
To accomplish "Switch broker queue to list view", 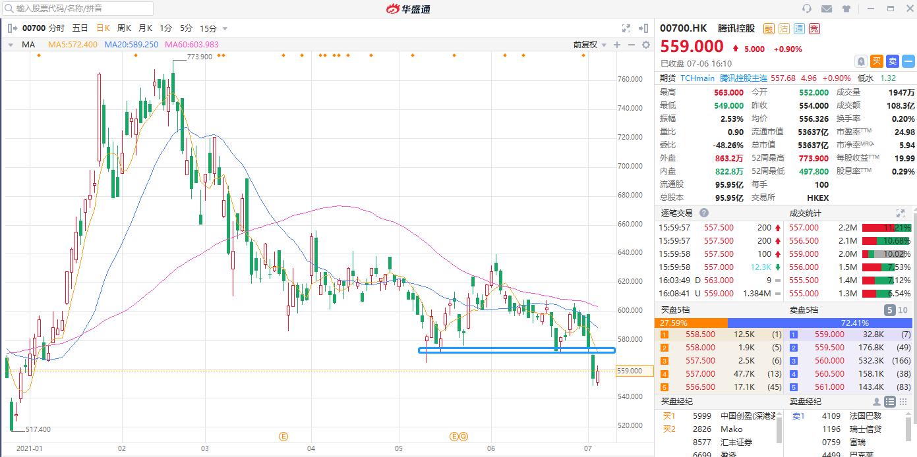I will click(x=890, y=402).
